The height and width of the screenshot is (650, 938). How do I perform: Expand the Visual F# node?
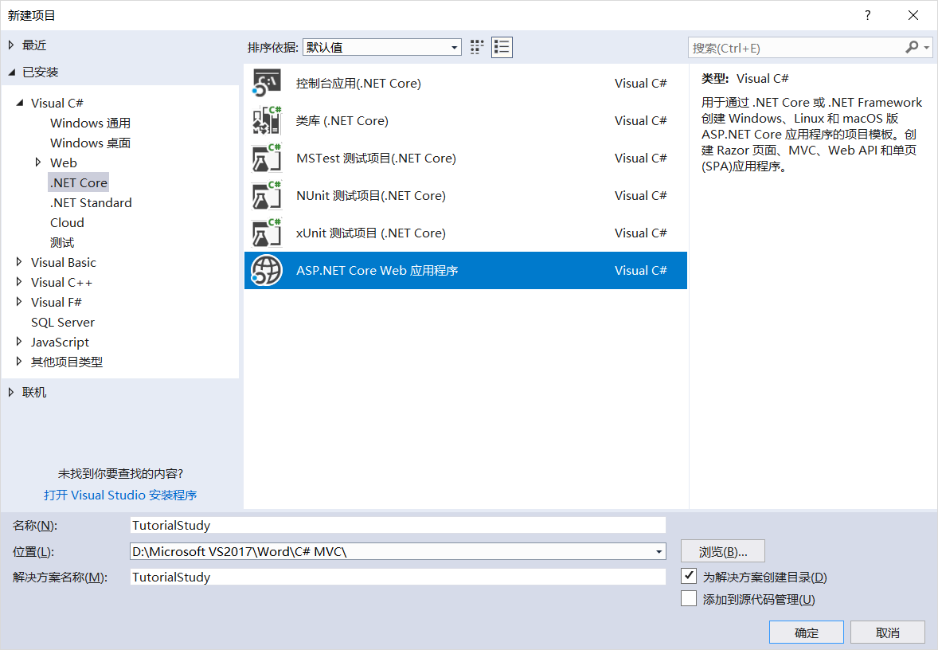[18, 302]
